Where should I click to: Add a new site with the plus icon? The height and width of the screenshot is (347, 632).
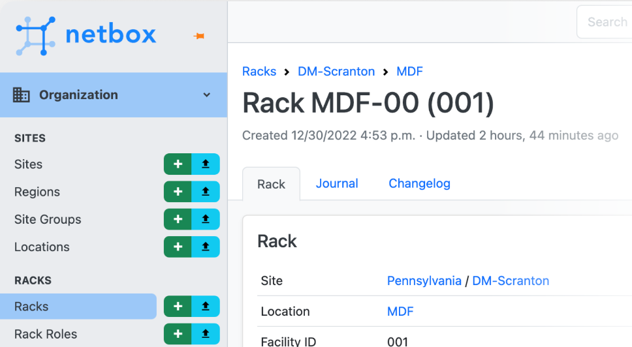coord(178,164)
